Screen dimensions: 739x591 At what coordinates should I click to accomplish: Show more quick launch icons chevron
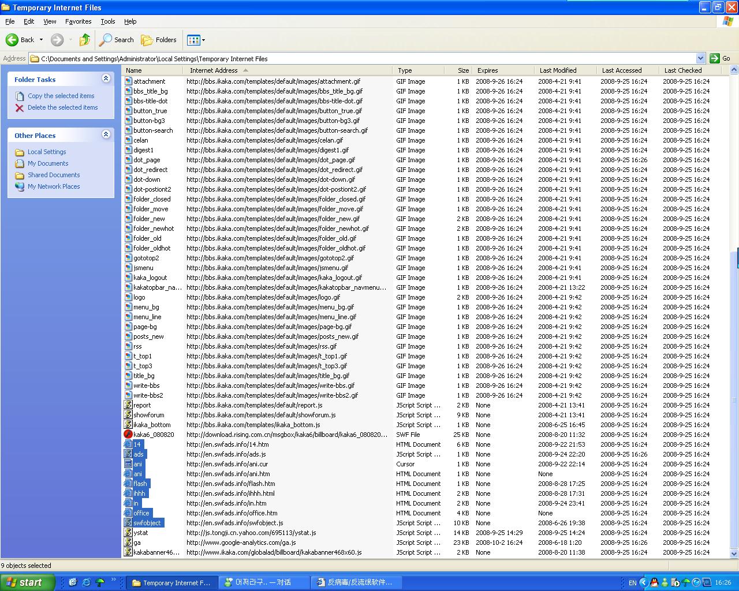[113, 580]
